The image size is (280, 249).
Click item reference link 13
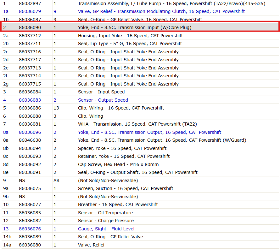click(6, 229)
